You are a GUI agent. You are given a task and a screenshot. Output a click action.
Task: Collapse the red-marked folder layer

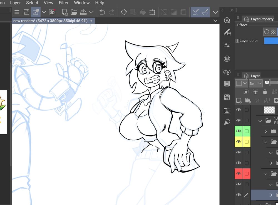point(265,174)
